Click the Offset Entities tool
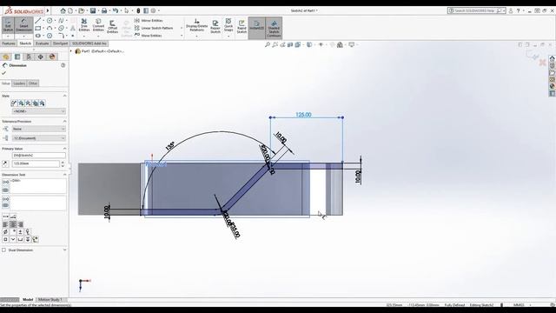Screen dimensions: 556x313 (x=112, y=27)
